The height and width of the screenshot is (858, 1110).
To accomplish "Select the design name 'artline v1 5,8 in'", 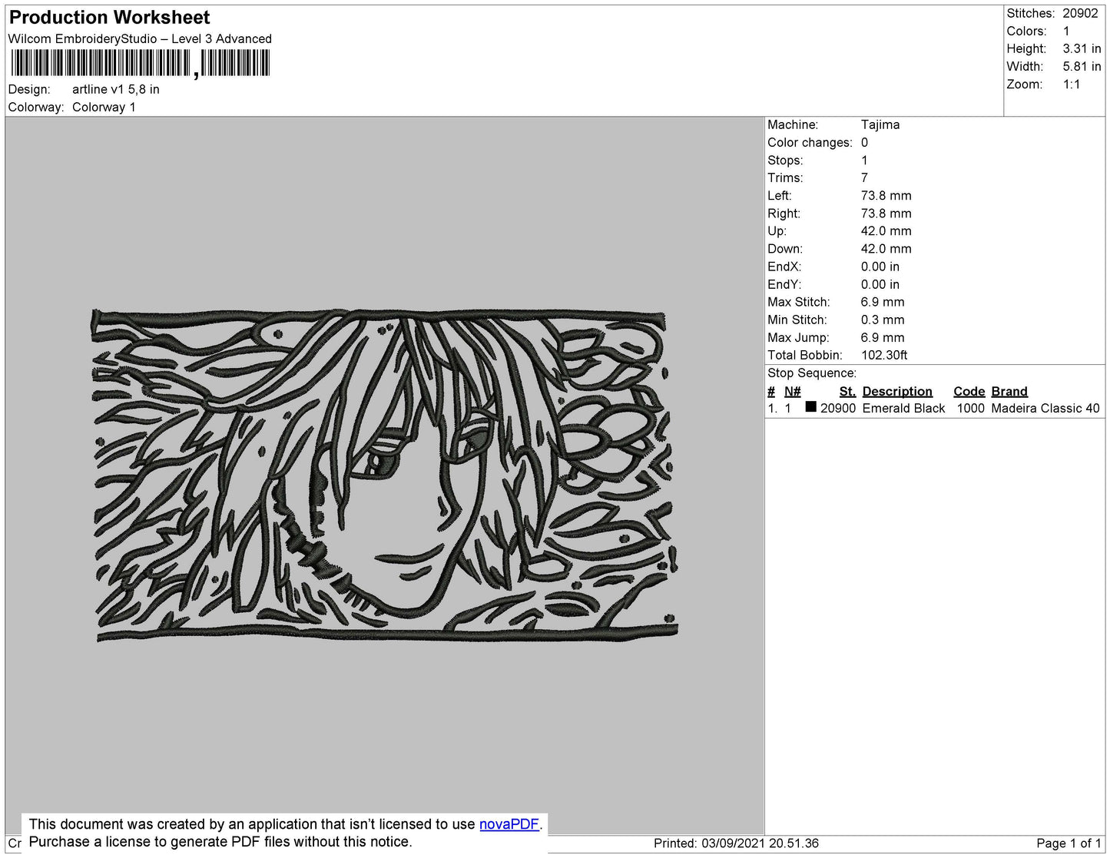I will click(116, 89).
